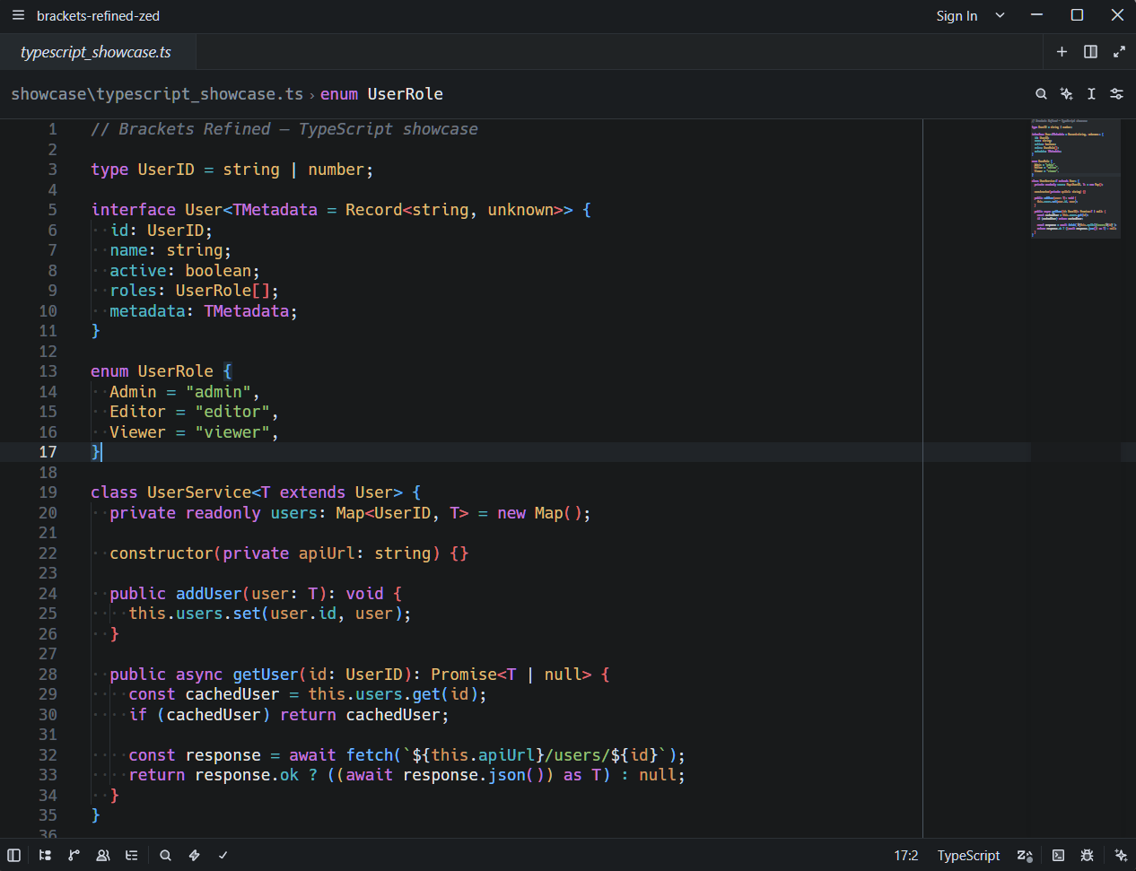Select the typescript_showcase.ts tab
Viewport: 1136px width, 871px height.
click(96, 52)
